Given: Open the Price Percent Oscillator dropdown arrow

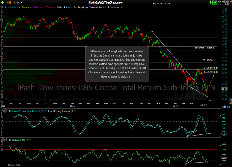Looking at the screenshot, I should click(46, 111).
